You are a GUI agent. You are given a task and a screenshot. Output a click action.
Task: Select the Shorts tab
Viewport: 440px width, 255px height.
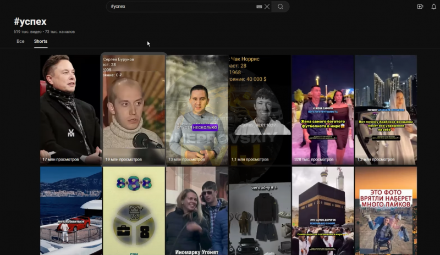(41, 41)
